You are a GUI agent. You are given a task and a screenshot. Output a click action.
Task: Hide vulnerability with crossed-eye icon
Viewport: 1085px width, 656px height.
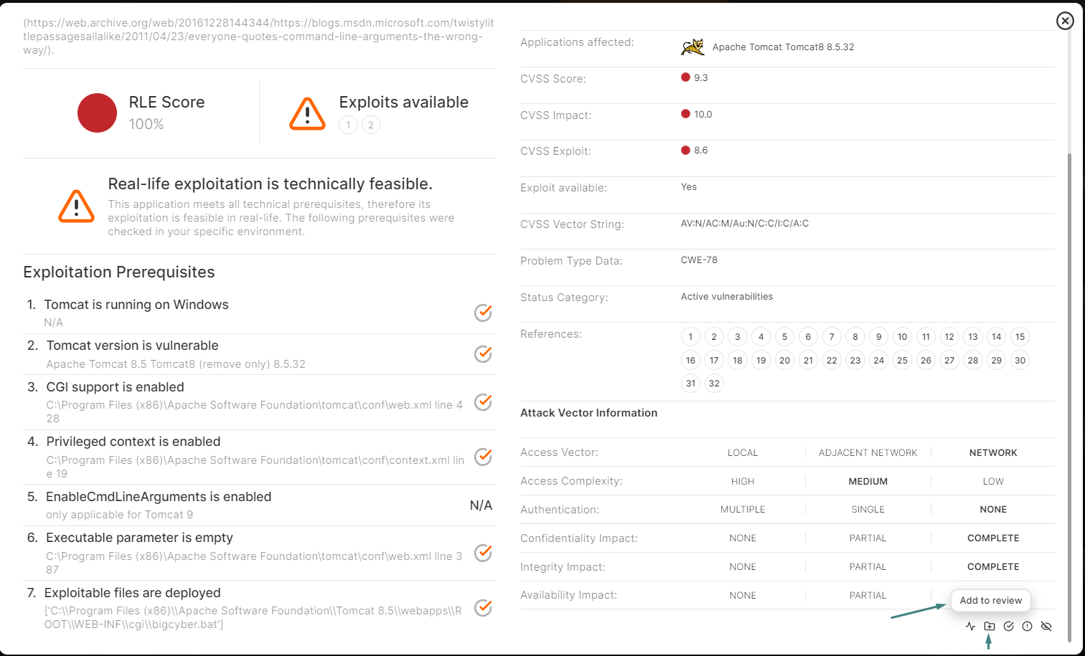pyautogui.click(x=1046, y=627)
